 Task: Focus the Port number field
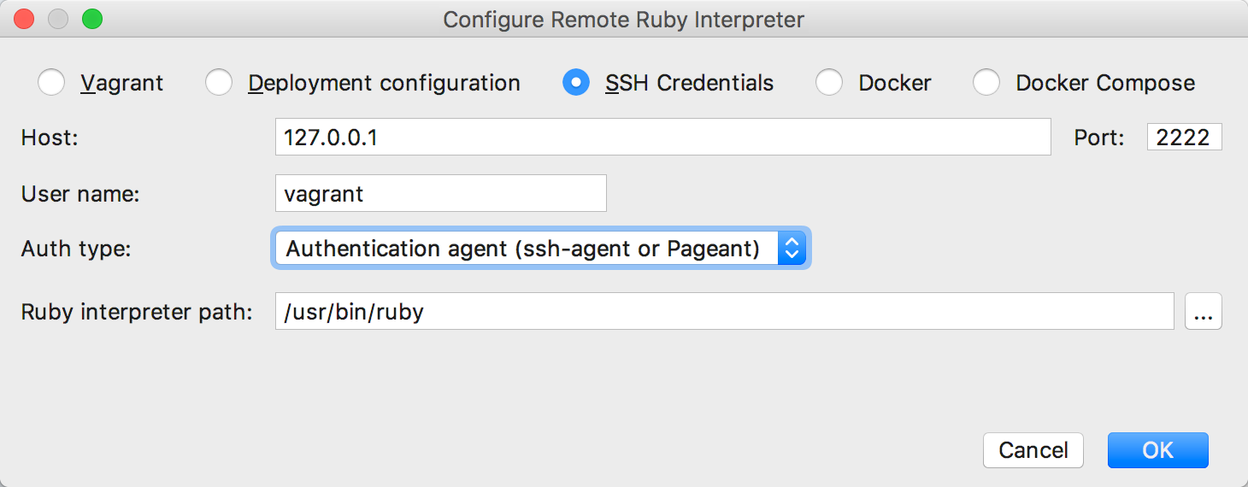(1184, 138)
